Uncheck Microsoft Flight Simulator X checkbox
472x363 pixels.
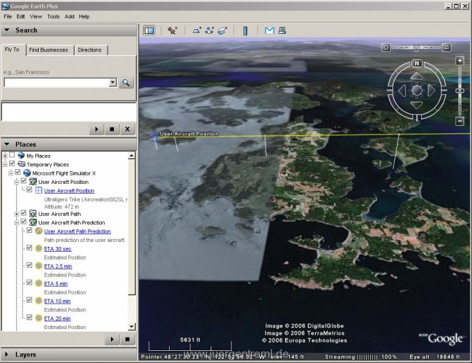tap(18, 172)
